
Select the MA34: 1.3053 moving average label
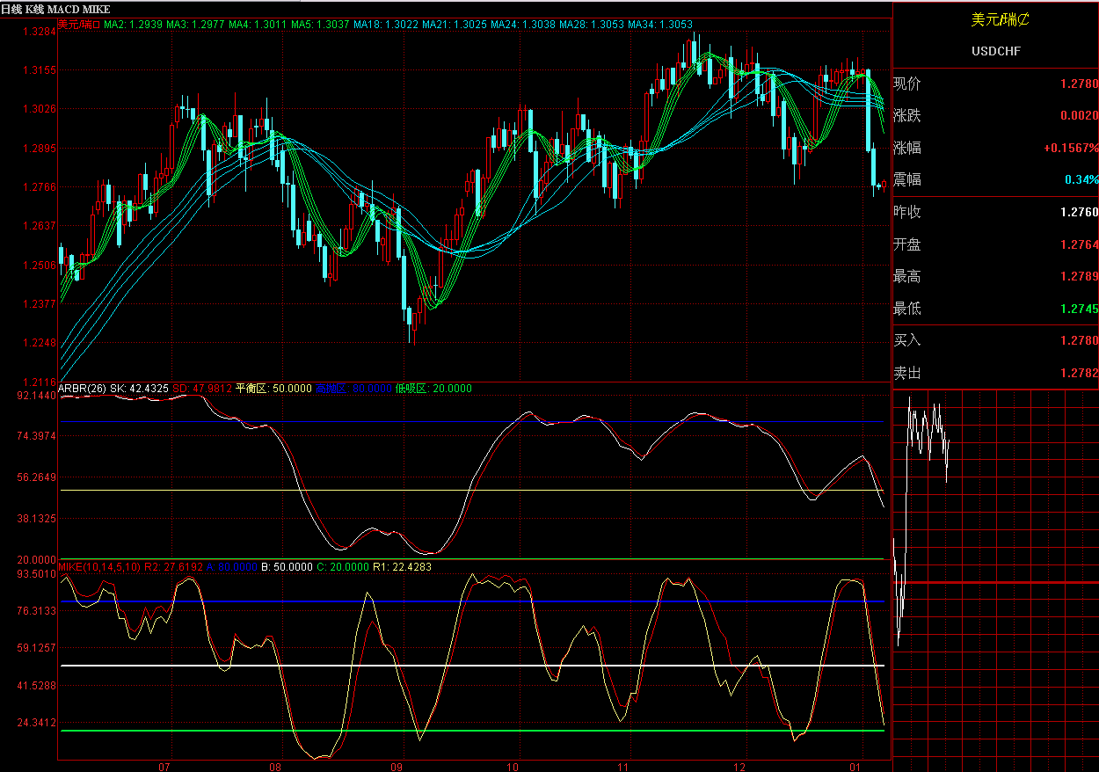(666, 25)
